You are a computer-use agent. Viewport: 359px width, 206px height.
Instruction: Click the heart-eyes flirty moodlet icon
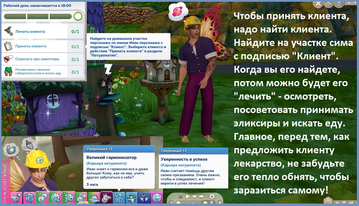pyautogui.click(x=29, y=198)
